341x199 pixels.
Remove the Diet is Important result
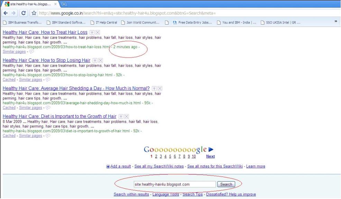pyautogui.click(x=127, y=117)
